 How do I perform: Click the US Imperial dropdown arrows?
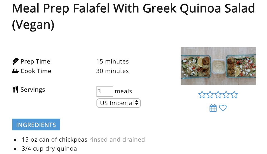tap(137, 103)
